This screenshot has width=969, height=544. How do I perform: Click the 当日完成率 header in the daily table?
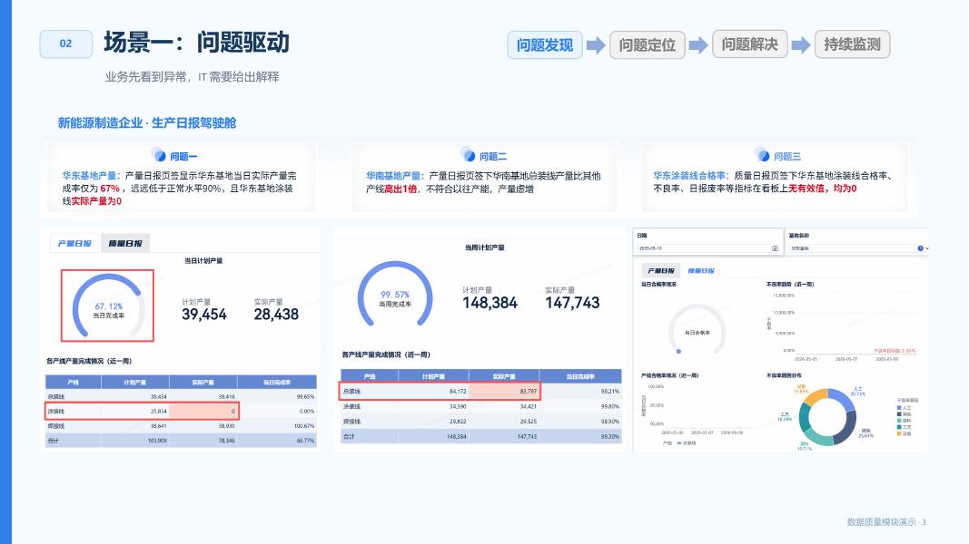click(x=277, y=383)
